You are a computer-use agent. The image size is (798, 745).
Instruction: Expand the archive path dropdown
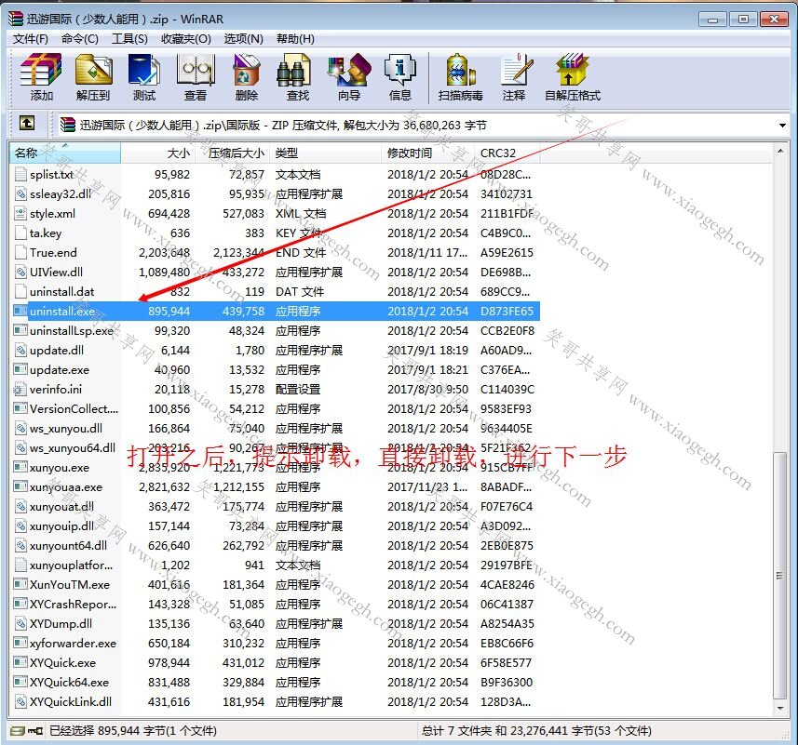782,125
